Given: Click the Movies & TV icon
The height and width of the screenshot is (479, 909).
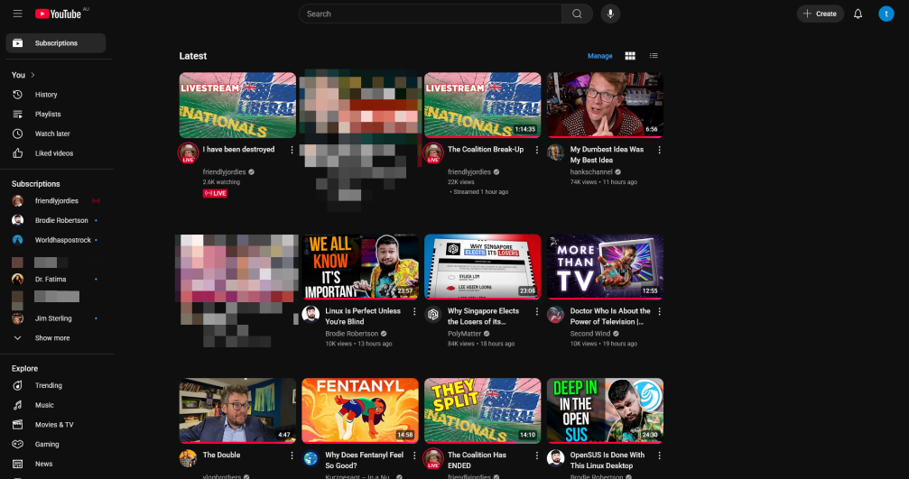Looking at the screenshot, I should point(18,425).
